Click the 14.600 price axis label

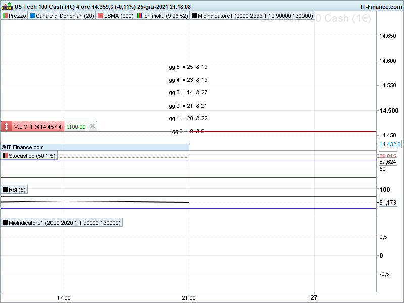pos(388,61)
